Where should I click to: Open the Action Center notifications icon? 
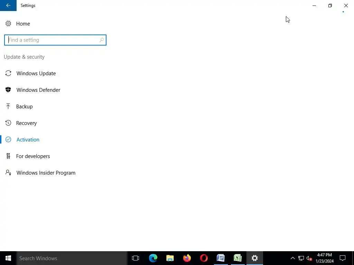pos(343,258)
